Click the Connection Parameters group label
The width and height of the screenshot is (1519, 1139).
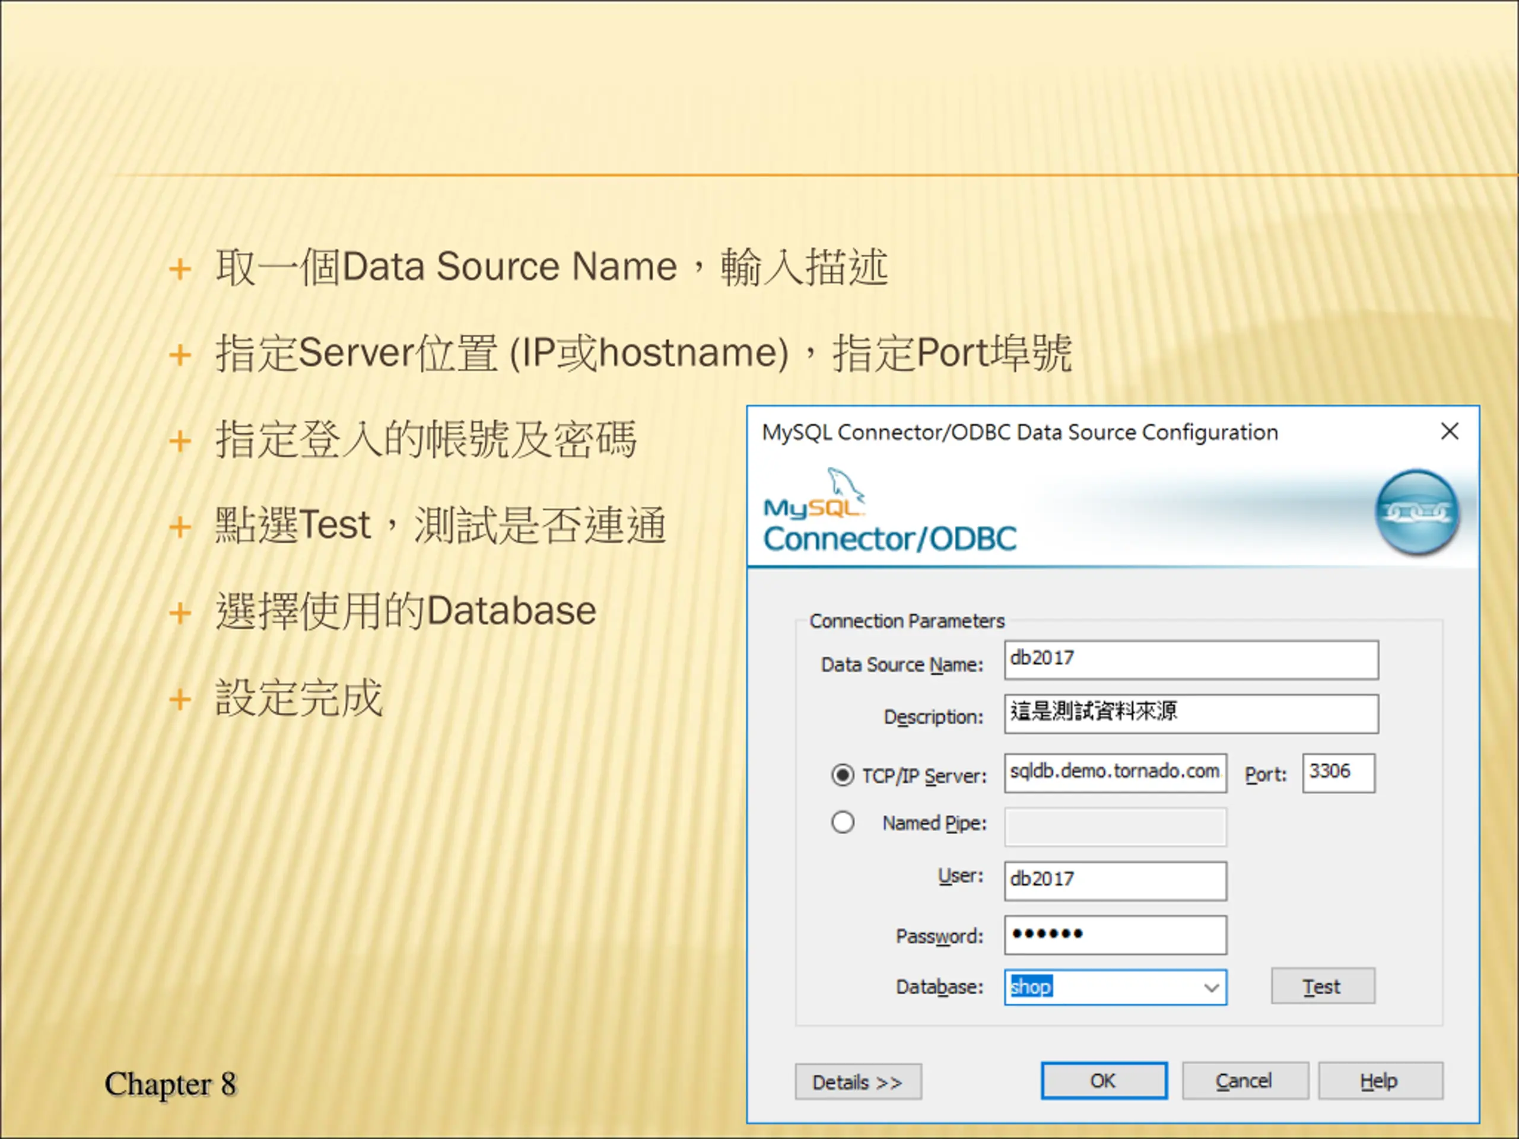pyautogui.click(x=907, y=621)
